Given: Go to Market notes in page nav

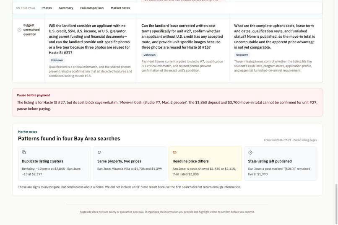Looking at the screenshot, I should point(120,8).
